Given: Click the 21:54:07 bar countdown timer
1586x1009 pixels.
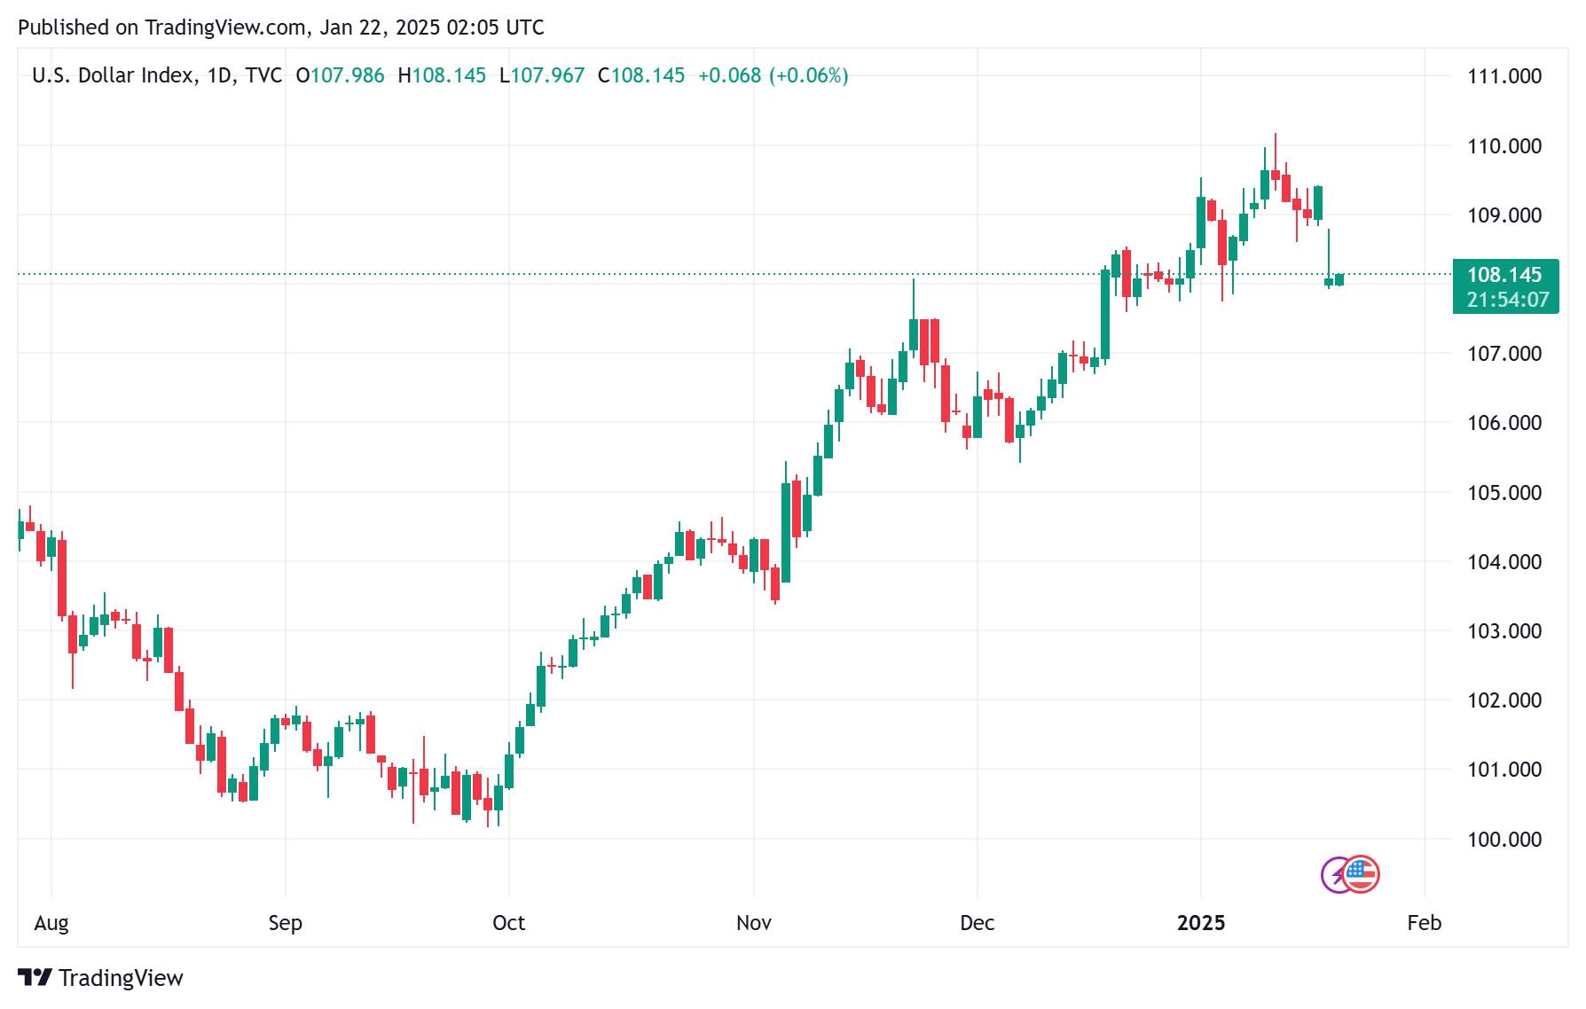Looking at the screenshot, I should pyautogui.click(x=1507, y=300).
